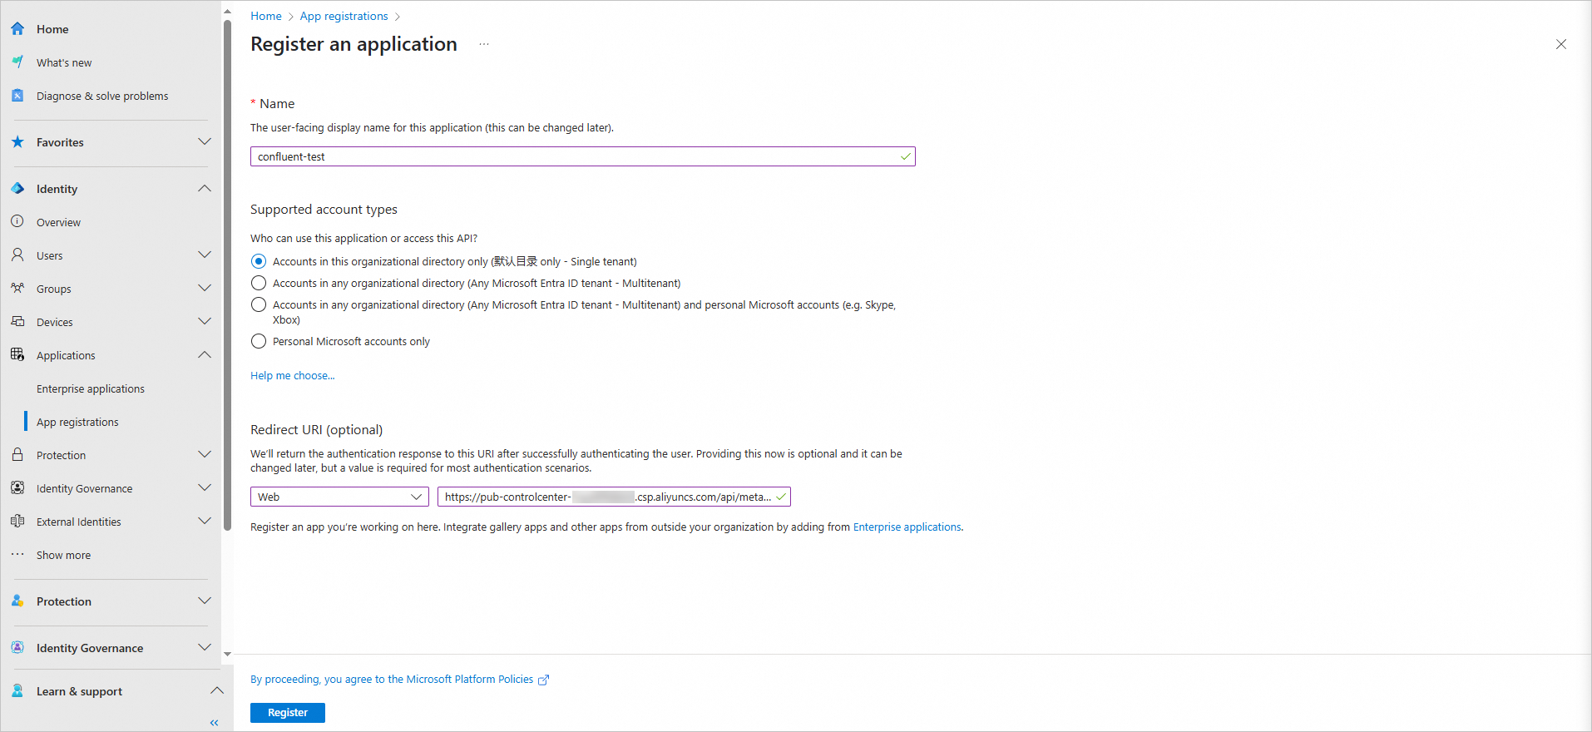Click the bottom Identity Governance section icon
This screenshot has width=1592, height=732.
[x=17, y=647]
